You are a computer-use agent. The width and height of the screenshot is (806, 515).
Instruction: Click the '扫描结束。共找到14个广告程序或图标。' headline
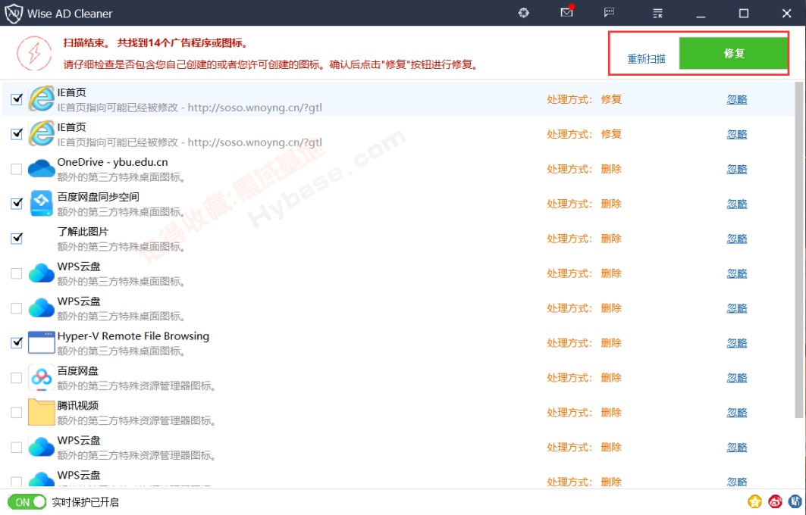155,42
